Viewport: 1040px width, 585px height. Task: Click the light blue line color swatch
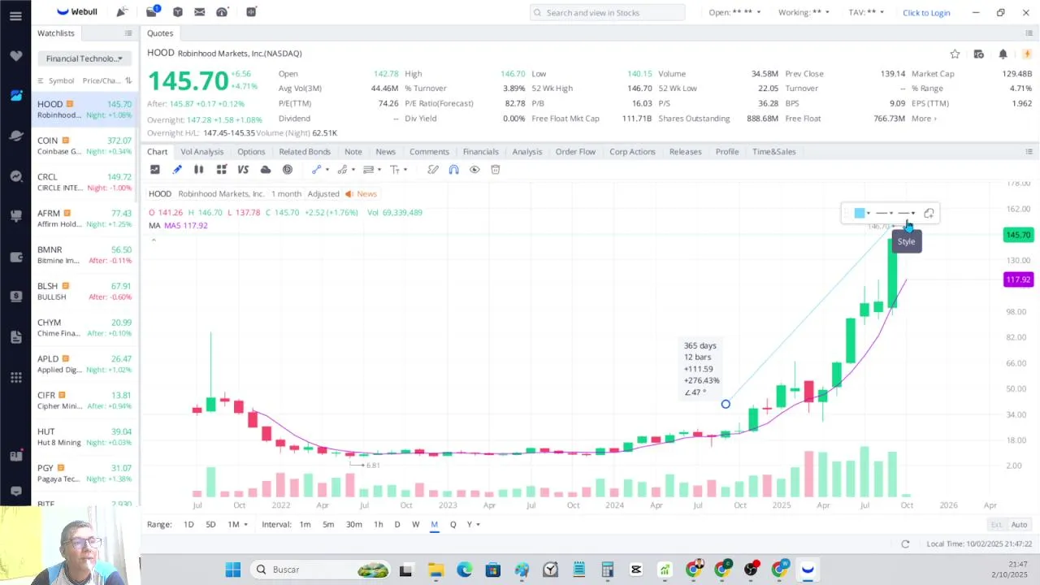(x=859, y=213)
